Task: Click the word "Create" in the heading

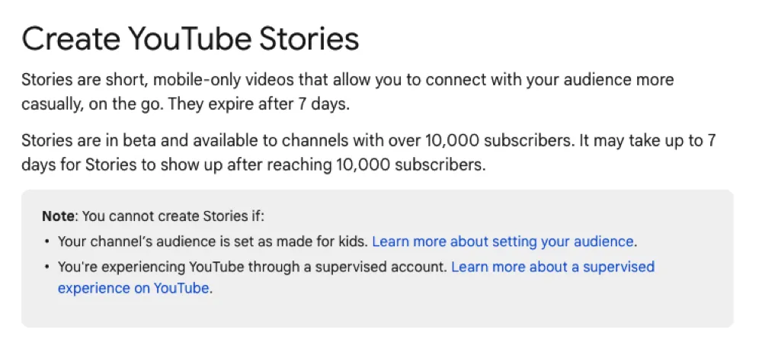Action: 68,39
